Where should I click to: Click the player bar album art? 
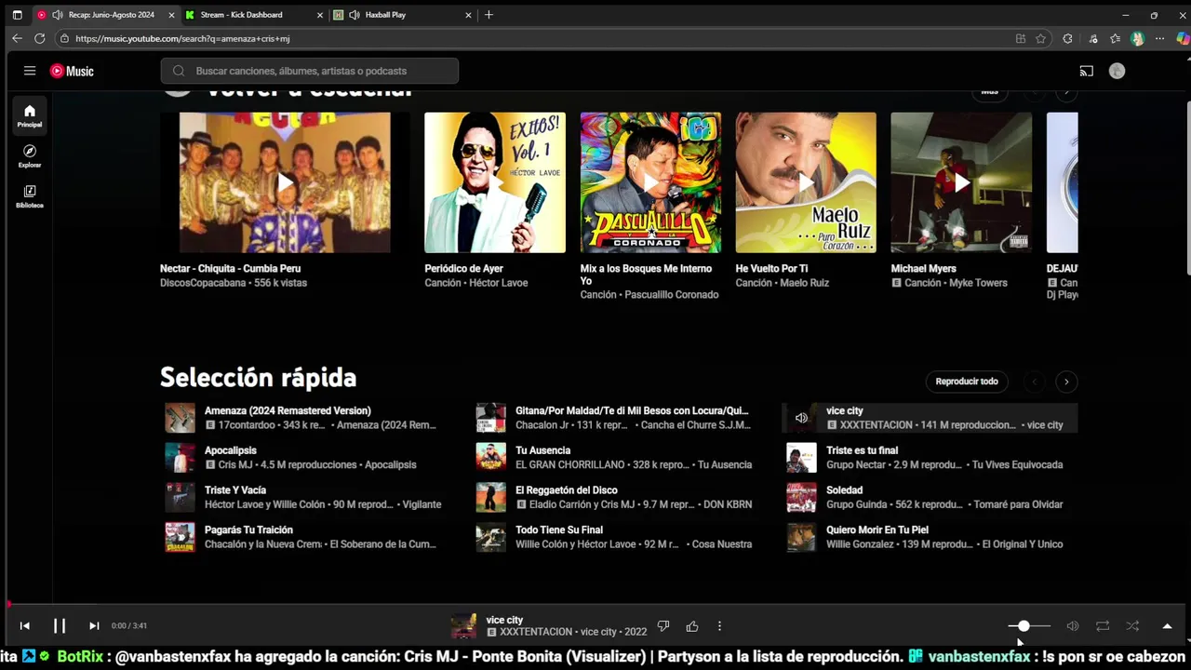click(x=463, y=626)
